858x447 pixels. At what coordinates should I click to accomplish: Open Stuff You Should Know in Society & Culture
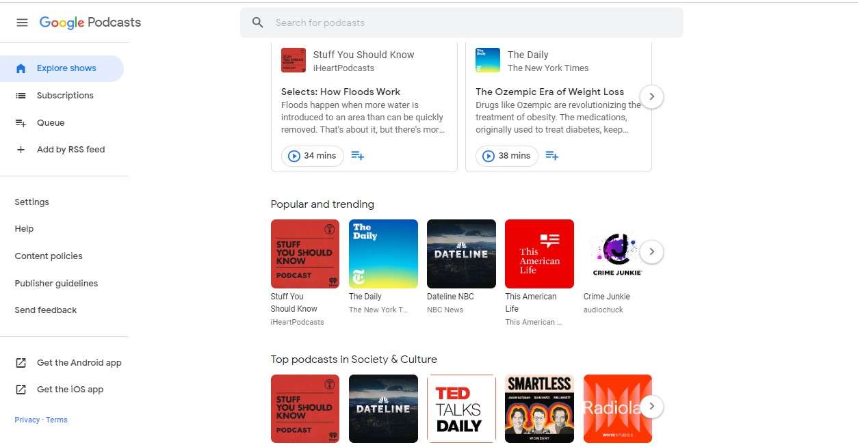coord(305,409)
